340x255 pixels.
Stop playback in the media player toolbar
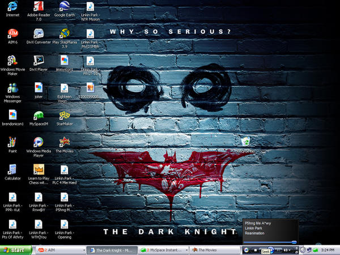pyautogui.click(x=256, y=250)
